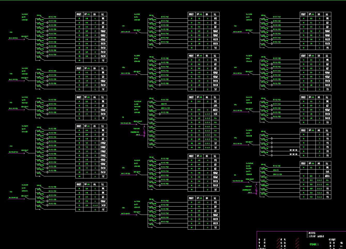Click the 设计编号 label in the title block
Viewport: 346px width, 249px height.
tap(332, 240)
